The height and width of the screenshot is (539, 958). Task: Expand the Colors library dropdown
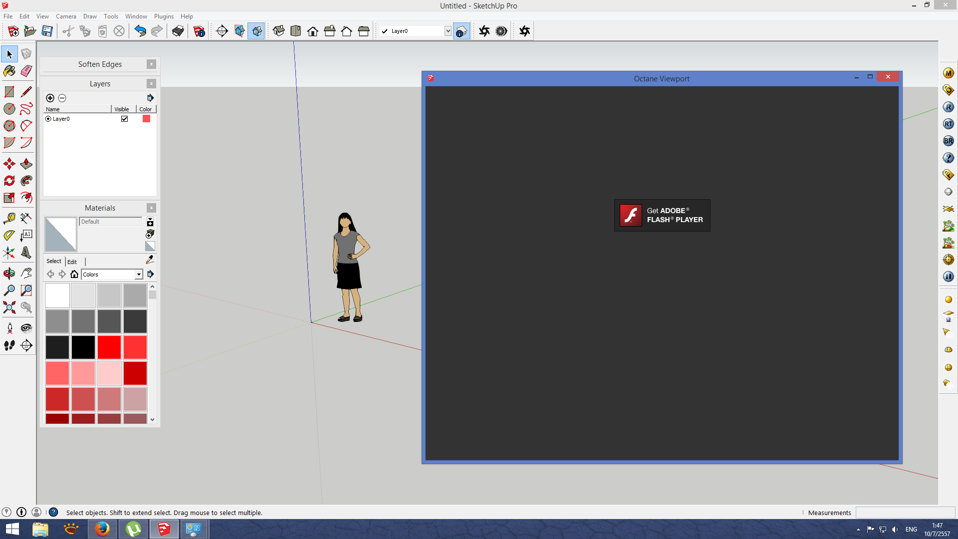click(139, 274)
